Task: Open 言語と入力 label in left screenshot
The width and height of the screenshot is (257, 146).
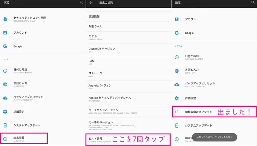Action: 20,83
